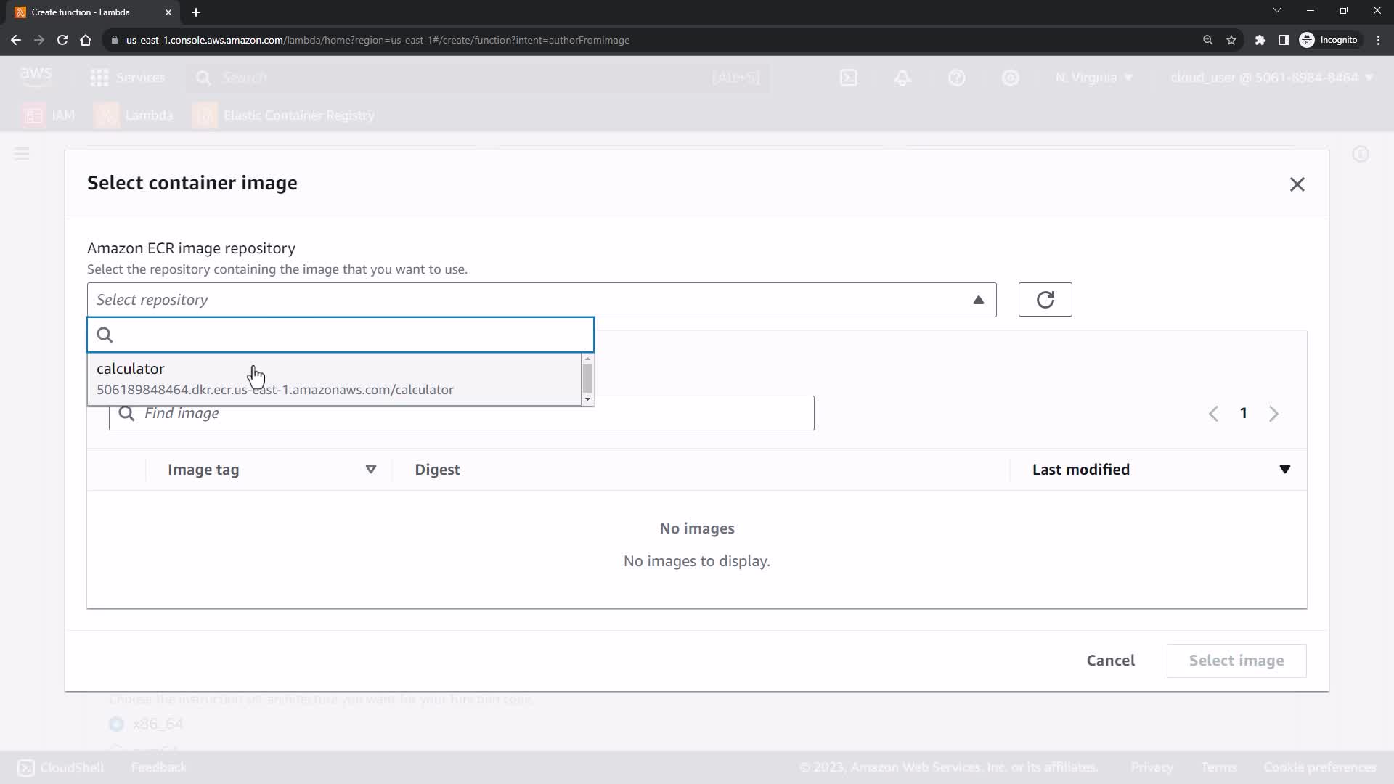Reload the browser page
Viewport: 1394px width, 784px height.
pos(62,40)
